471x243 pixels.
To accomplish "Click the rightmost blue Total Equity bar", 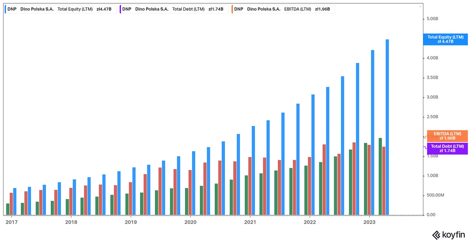I will coord(387,127).
